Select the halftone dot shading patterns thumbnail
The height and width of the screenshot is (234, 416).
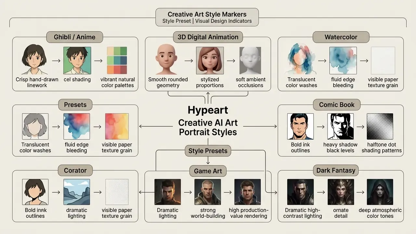380,126
